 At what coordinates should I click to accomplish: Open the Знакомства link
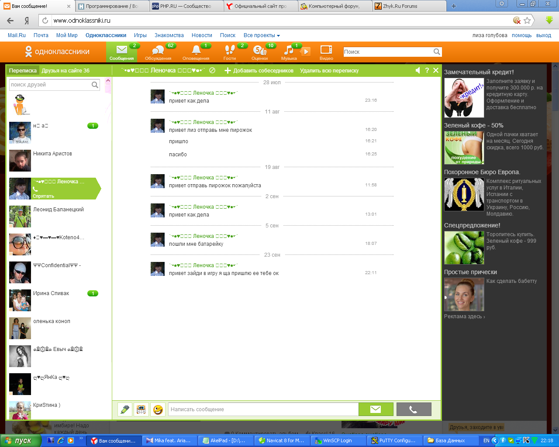[x=169, y=35]
